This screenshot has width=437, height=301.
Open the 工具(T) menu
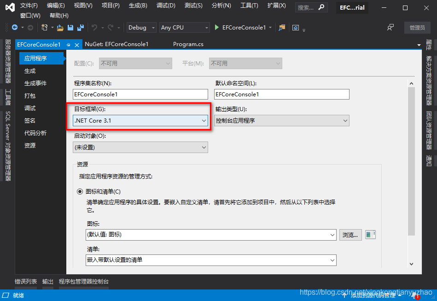coord(249,5)
